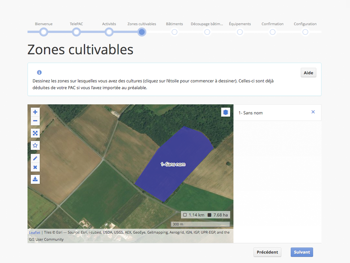Viewport: 350px width, 263px height.
Task: Click the 1.14 km perimeter measurement
Action: [194, 215]
